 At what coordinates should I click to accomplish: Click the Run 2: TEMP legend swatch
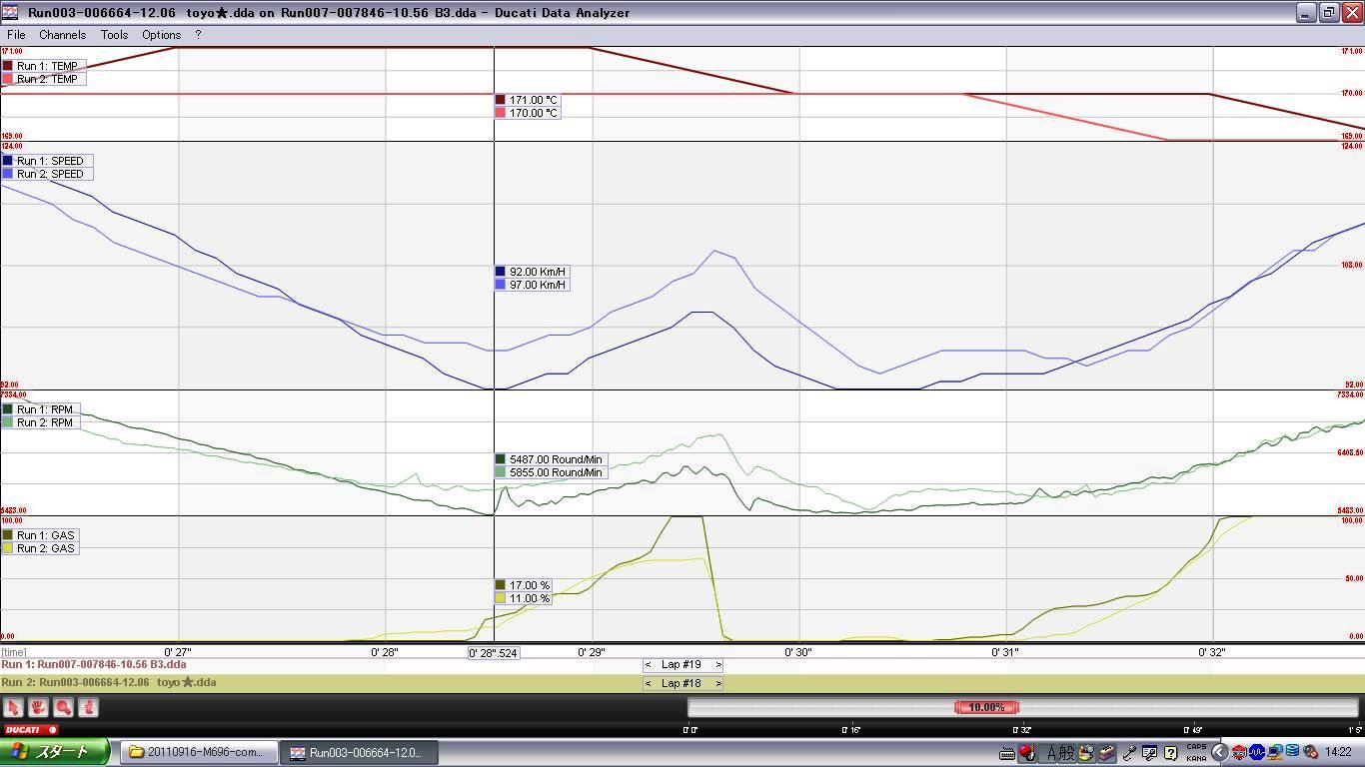[8, 79]
